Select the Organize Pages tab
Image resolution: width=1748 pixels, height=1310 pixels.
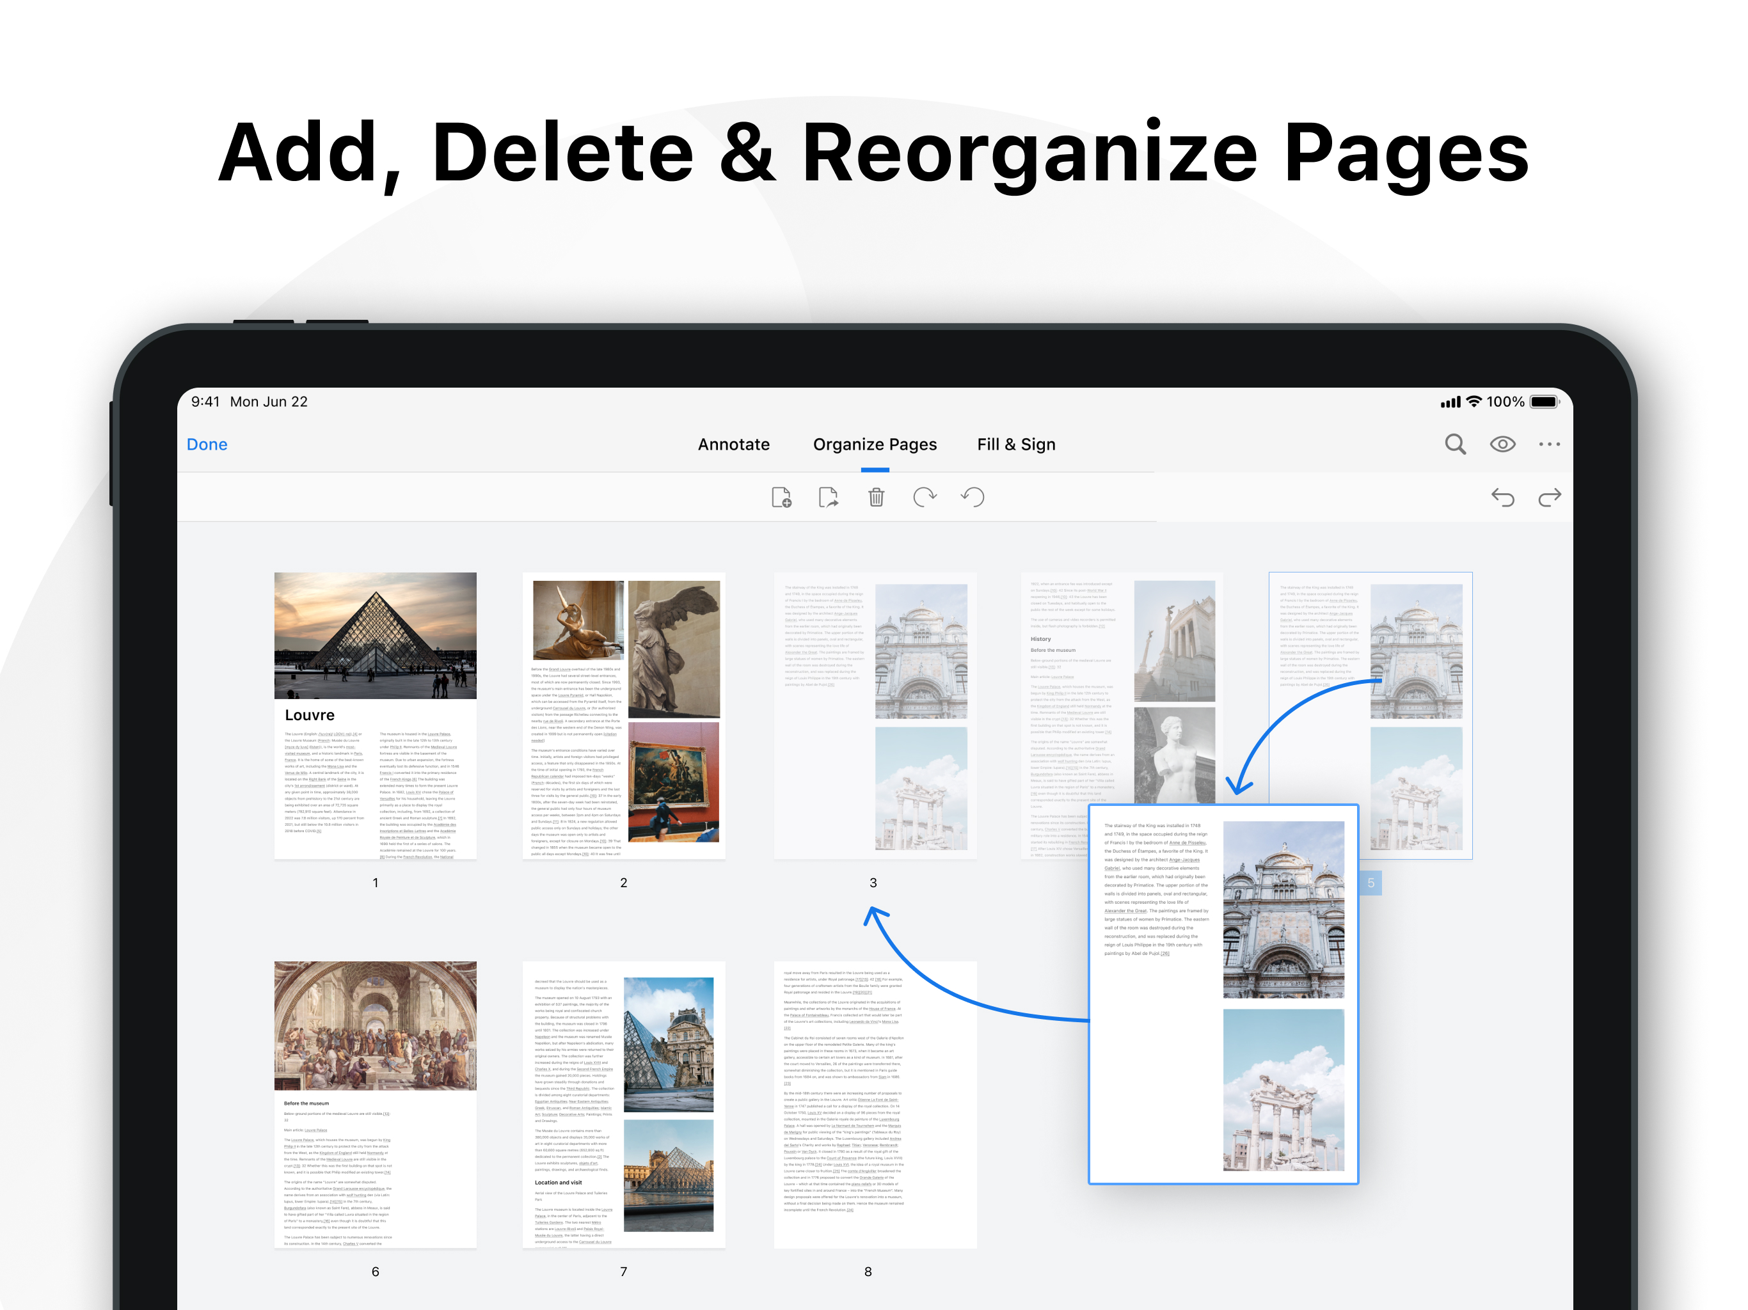click(875, 444)
